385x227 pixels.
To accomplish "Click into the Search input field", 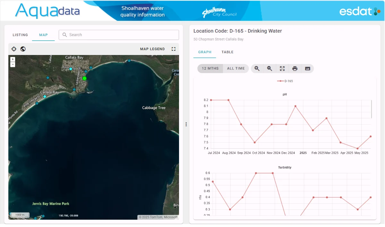I will [119, 35].
